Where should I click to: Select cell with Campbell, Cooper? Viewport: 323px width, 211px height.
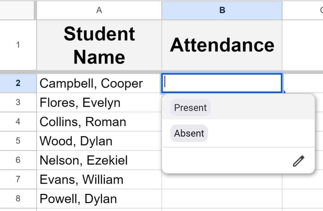(x=99, y=83)
